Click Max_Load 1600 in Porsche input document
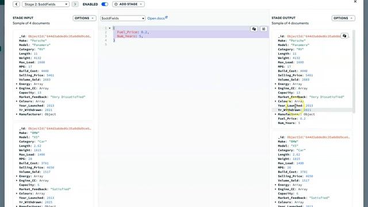 click(x=32, y=62)
